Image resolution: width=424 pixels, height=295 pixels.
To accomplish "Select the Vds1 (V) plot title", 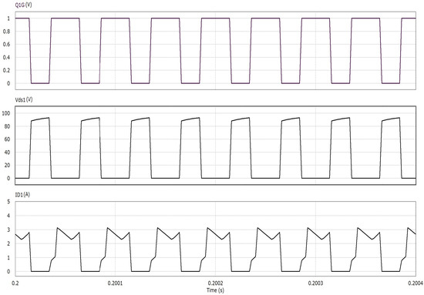I will [x=24, y=99].
